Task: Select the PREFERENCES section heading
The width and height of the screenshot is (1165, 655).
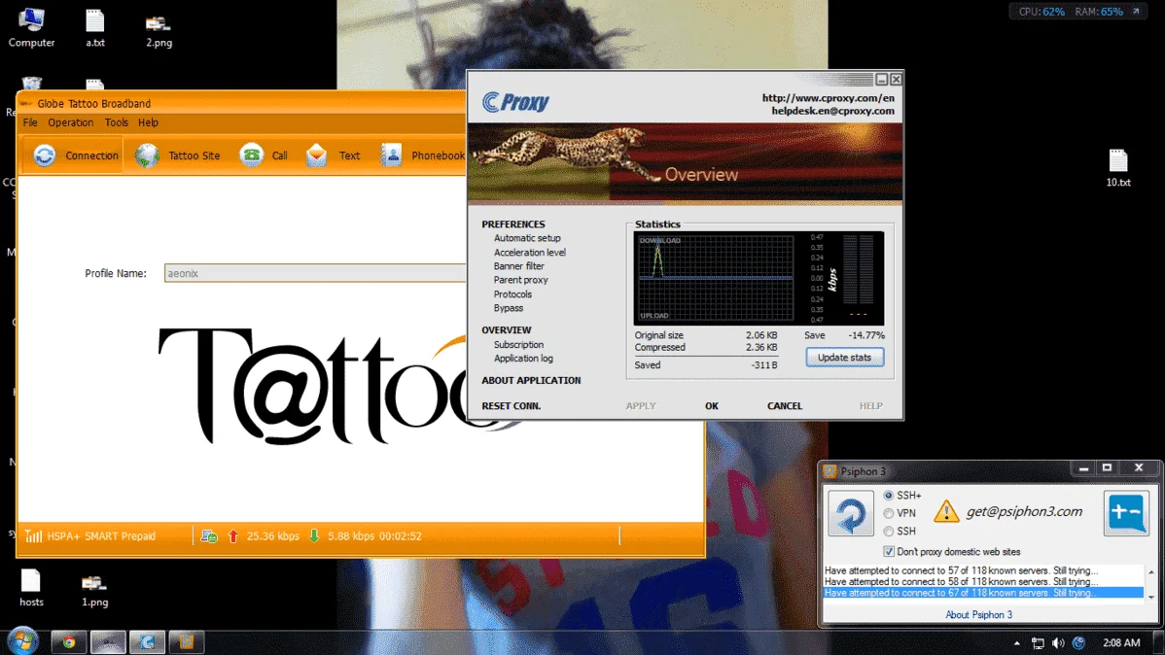Action: (x=513, y=224)
